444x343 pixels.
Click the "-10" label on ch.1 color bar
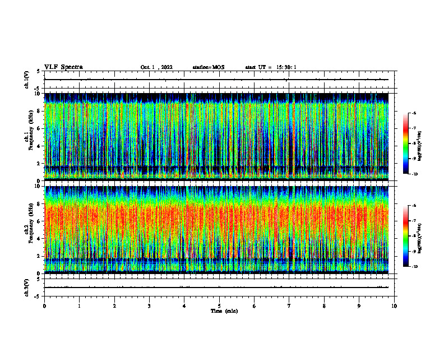tap(415, 174)
